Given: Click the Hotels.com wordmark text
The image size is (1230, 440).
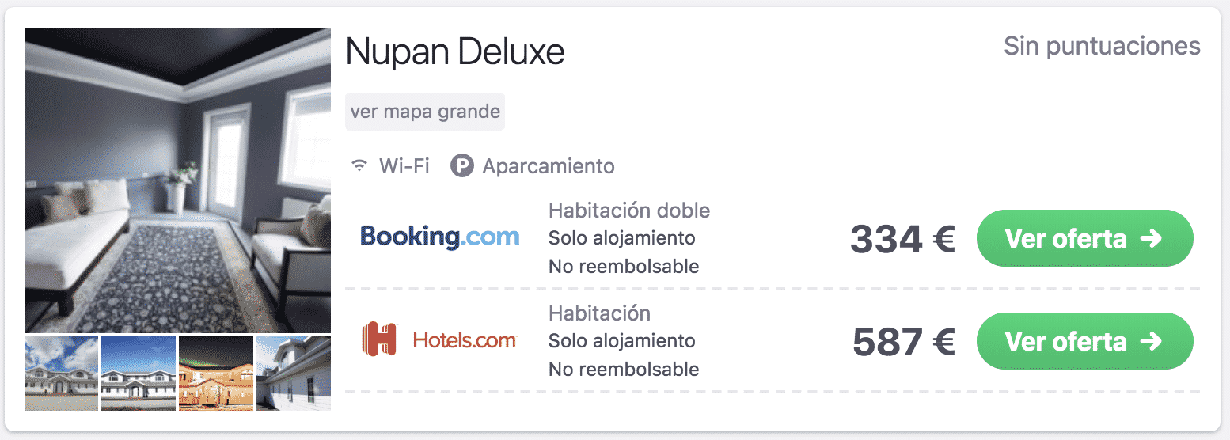Looking at the screenshot, I should point(465,340).
